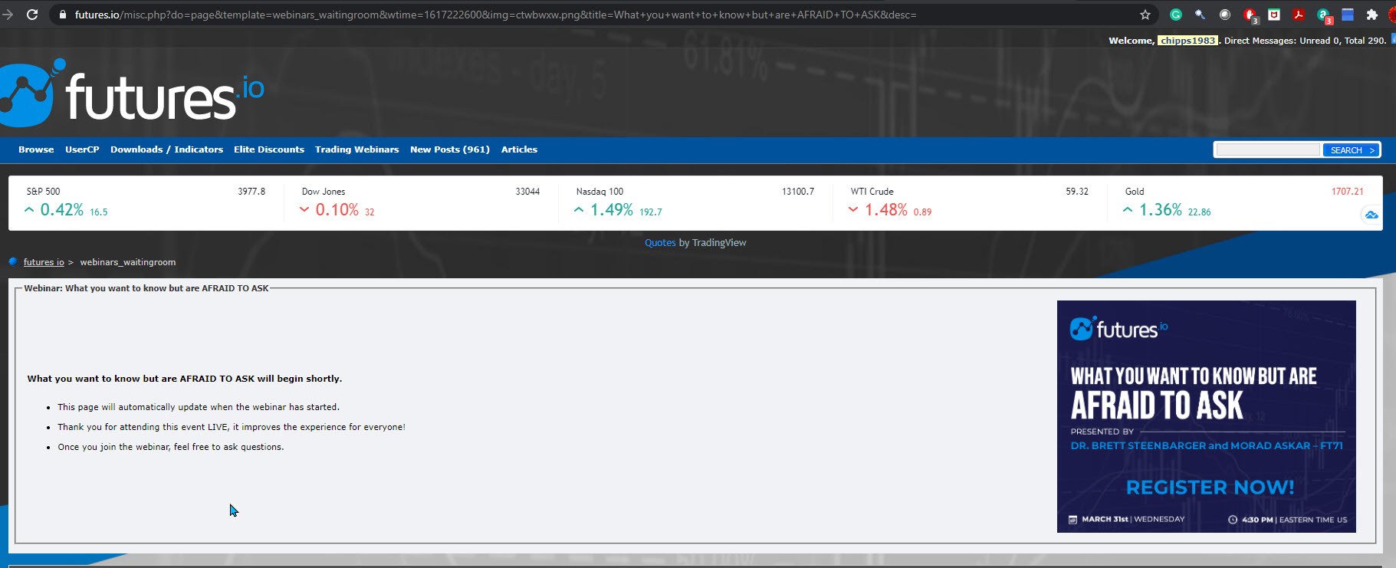Click the WTI Crude 1.48% change value
The image size is (1396, 568).
click(886, 210)
